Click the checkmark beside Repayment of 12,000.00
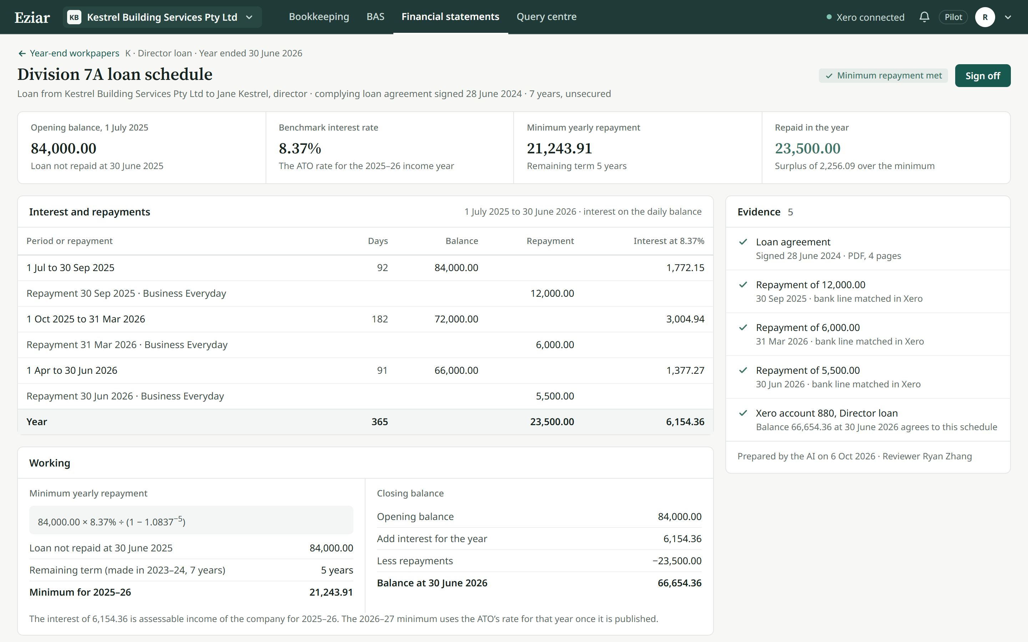1028x642 pixels. tap(743, 285)
